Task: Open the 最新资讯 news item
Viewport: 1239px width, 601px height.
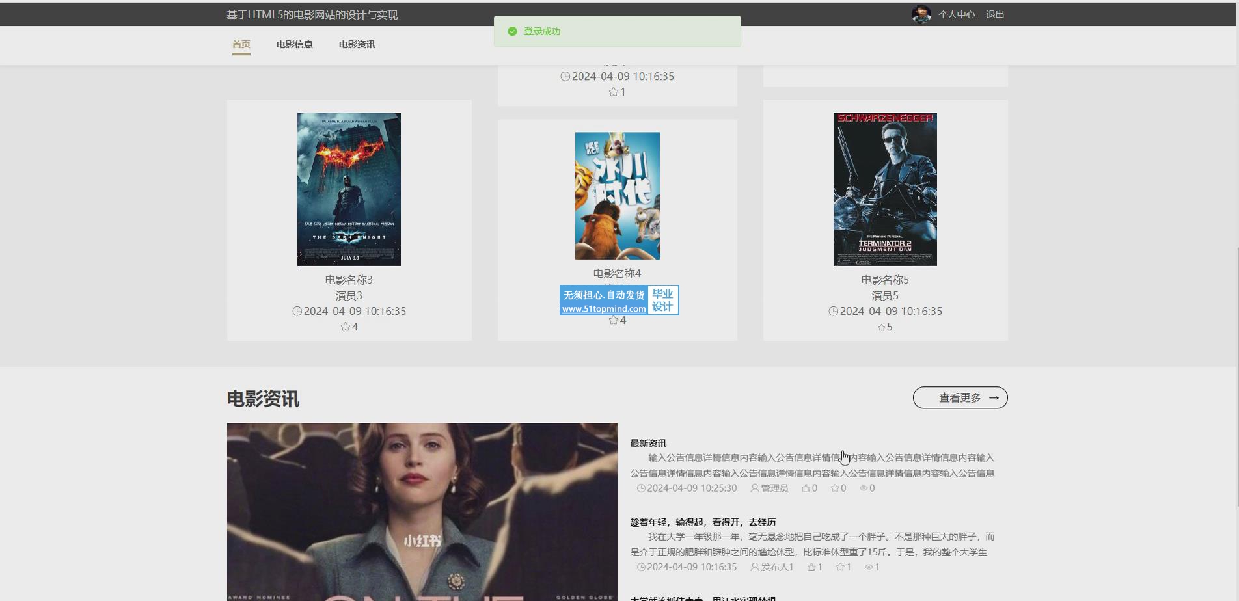Action: (x=648, y=443)
